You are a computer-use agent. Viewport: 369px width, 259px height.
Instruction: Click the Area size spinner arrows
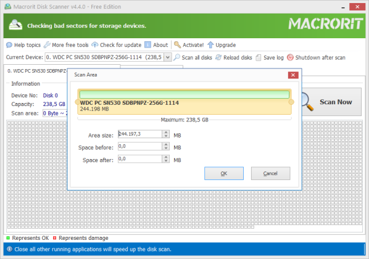click(x=166, y=134)
